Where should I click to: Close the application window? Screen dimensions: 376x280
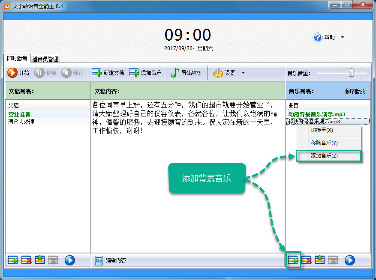pos(363,5)
